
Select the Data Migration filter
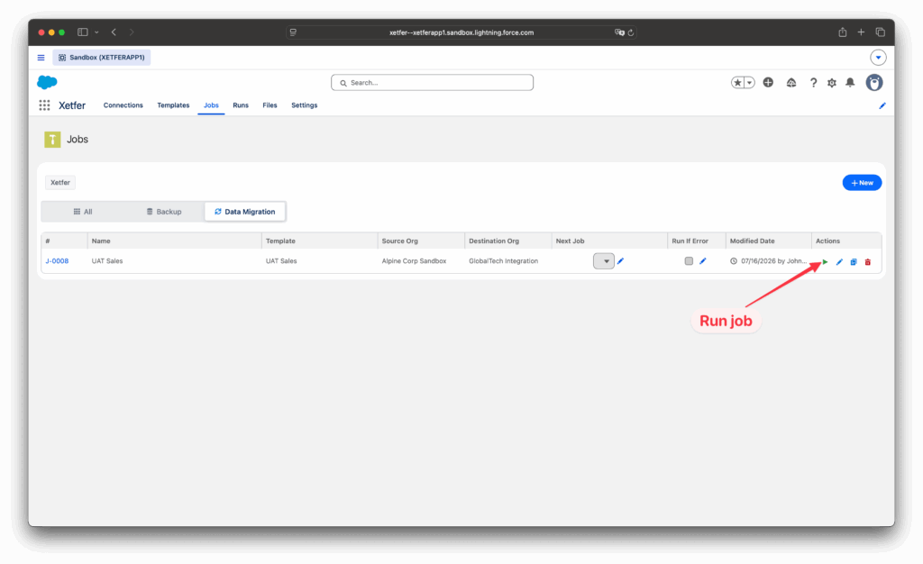(245, 212)
